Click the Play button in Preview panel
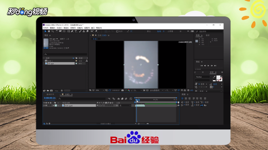Screen dimensions: 268x150 click(x=208, y=66)
